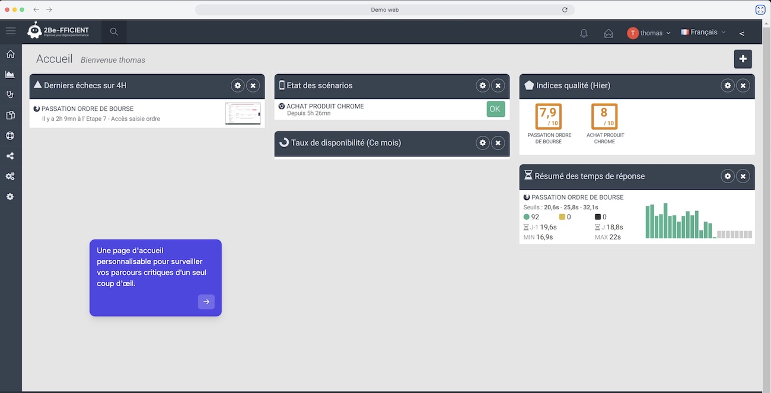Open settings gear in left sidebar

click(10, 197)
